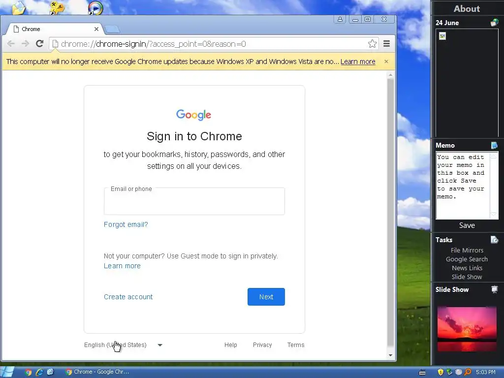Click the Windows Start button
The image size is (504, 378).
point(8,372)
